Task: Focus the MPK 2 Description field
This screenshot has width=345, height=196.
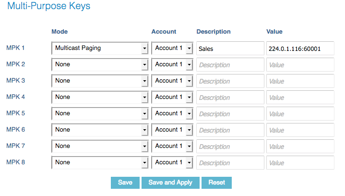Action: (230, 65)
